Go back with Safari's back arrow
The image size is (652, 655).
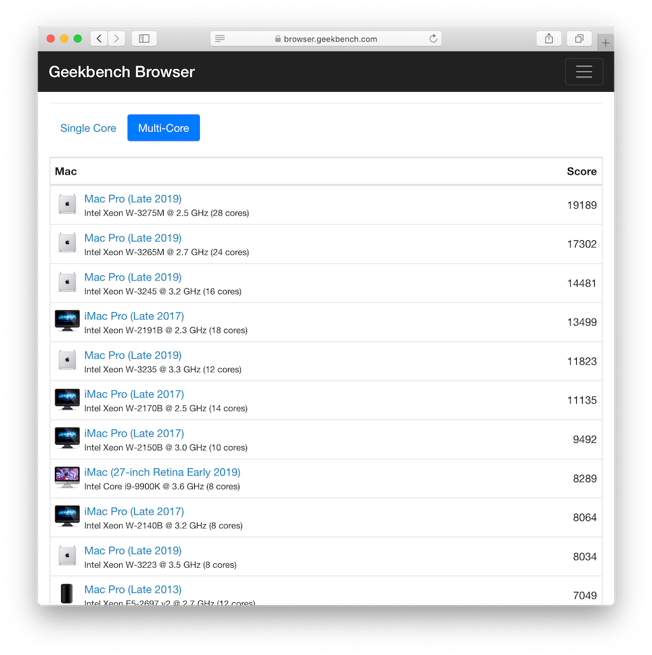[99, 39]
